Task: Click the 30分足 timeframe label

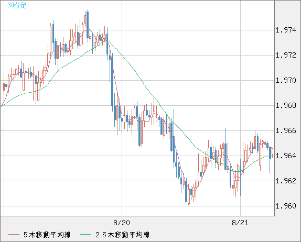Action: (17, 5)
